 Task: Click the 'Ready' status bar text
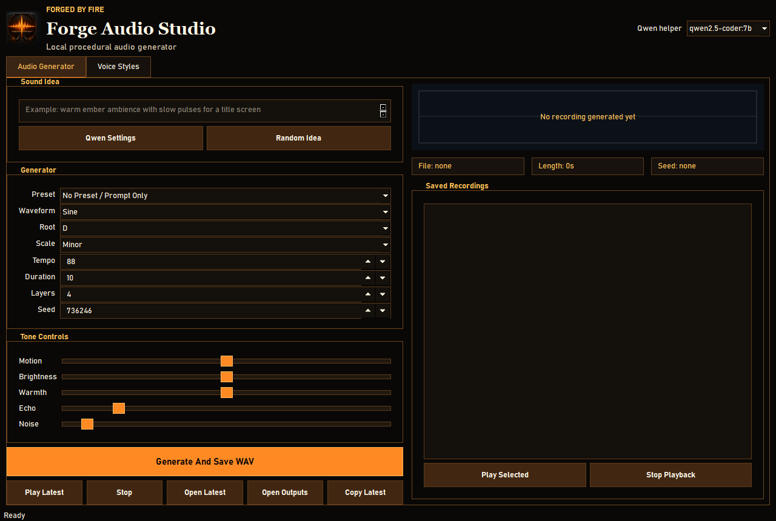pos(15,516)
